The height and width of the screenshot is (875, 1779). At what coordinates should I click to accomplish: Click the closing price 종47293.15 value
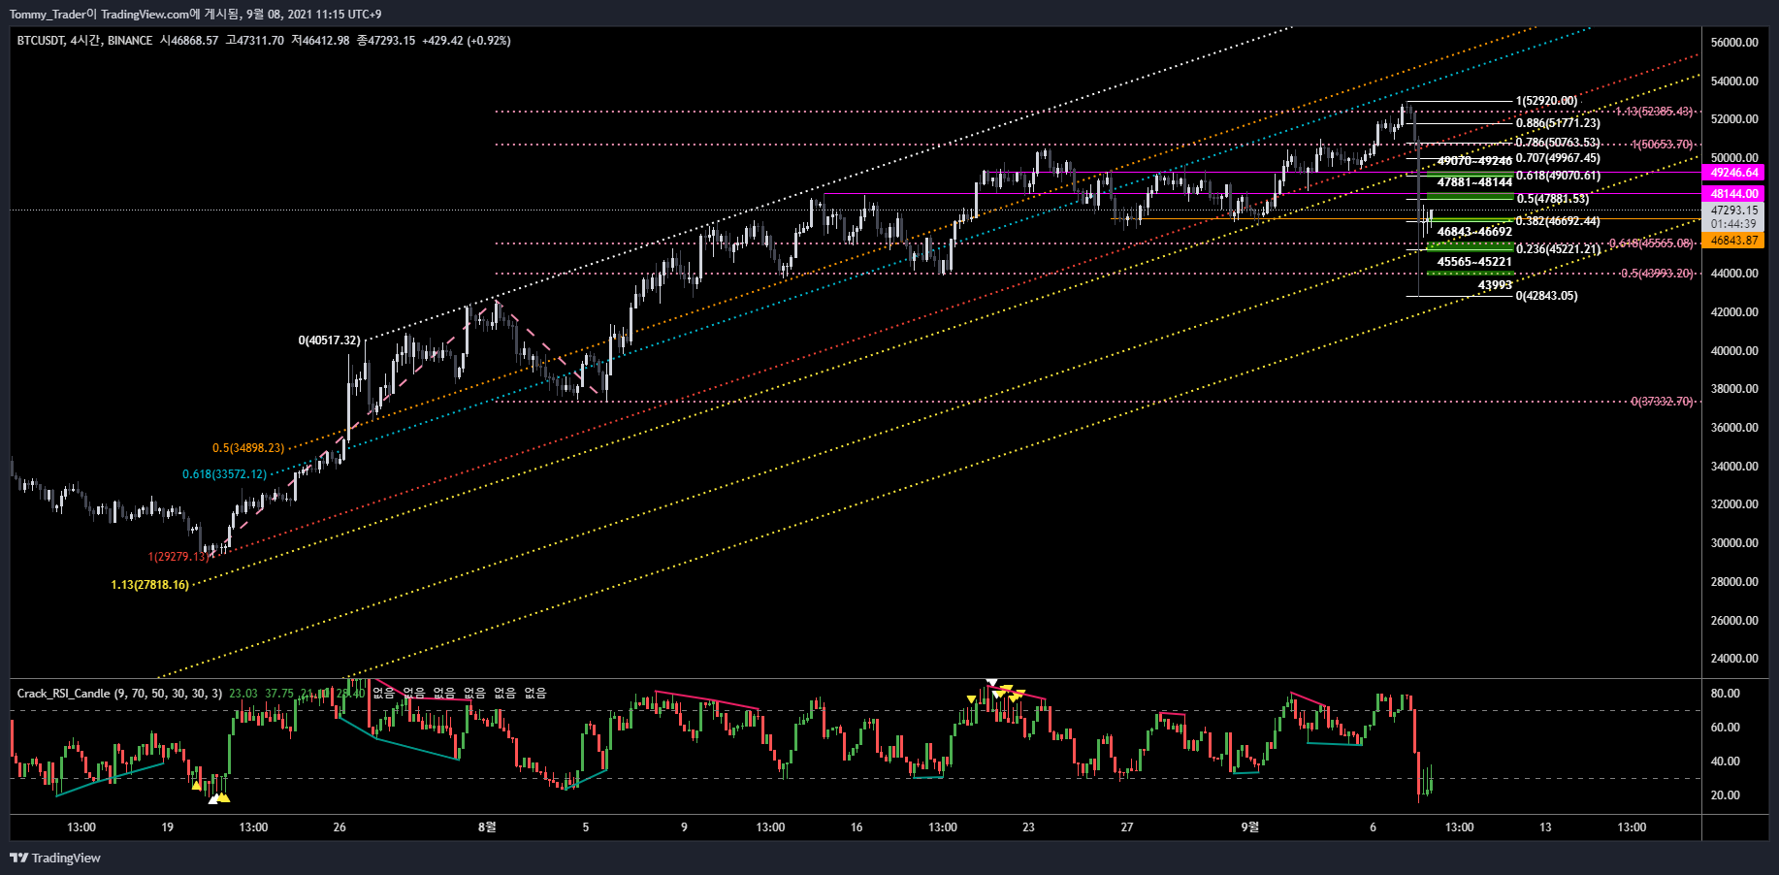click(x=386, y=41)
